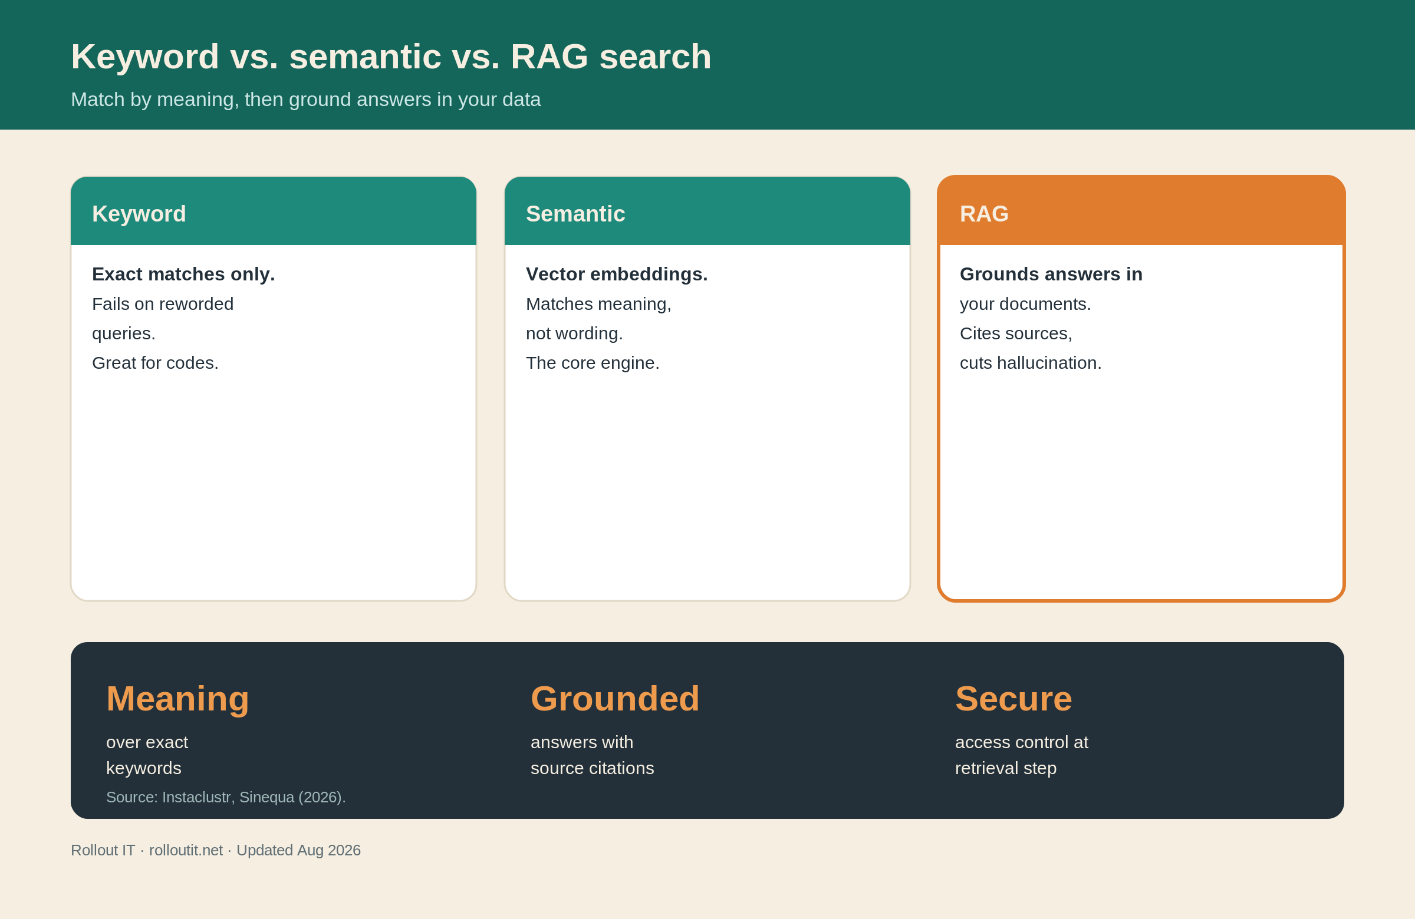
Task: Click 'retrieval step' text
Action: click(1005, 768)
